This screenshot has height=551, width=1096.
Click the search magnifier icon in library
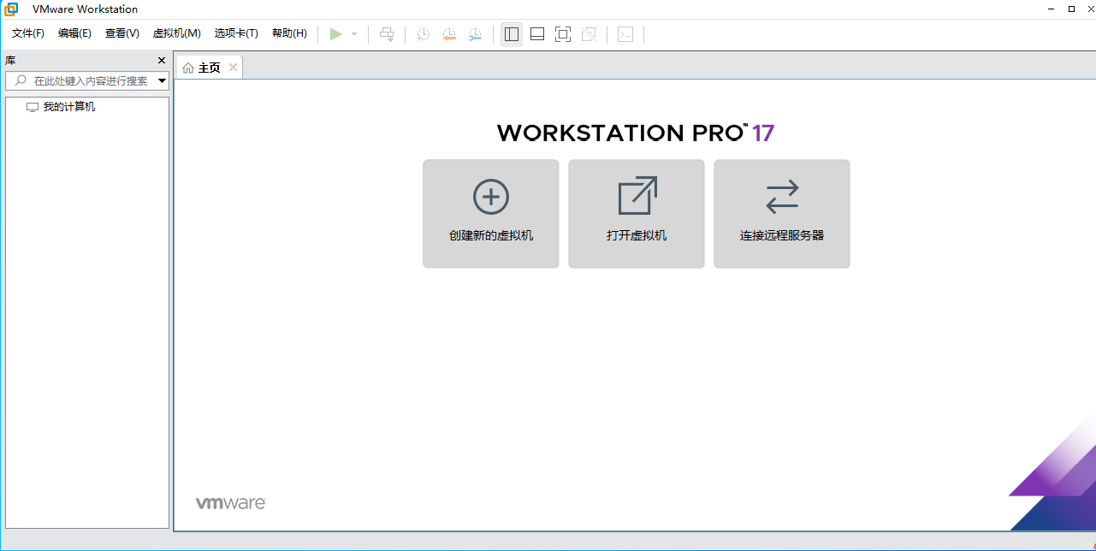coord(21,80)
